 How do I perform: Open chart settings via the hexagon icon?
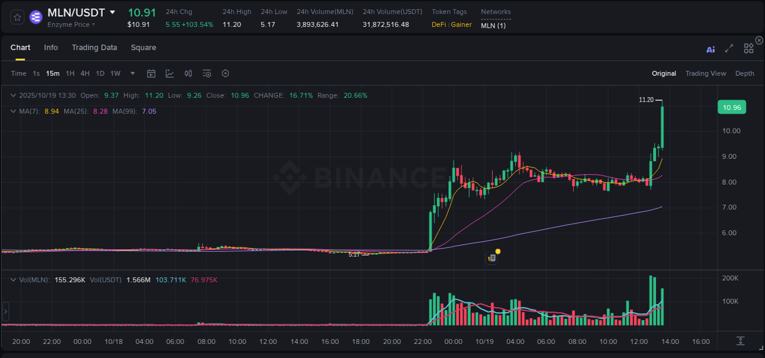tap(225, 73)
